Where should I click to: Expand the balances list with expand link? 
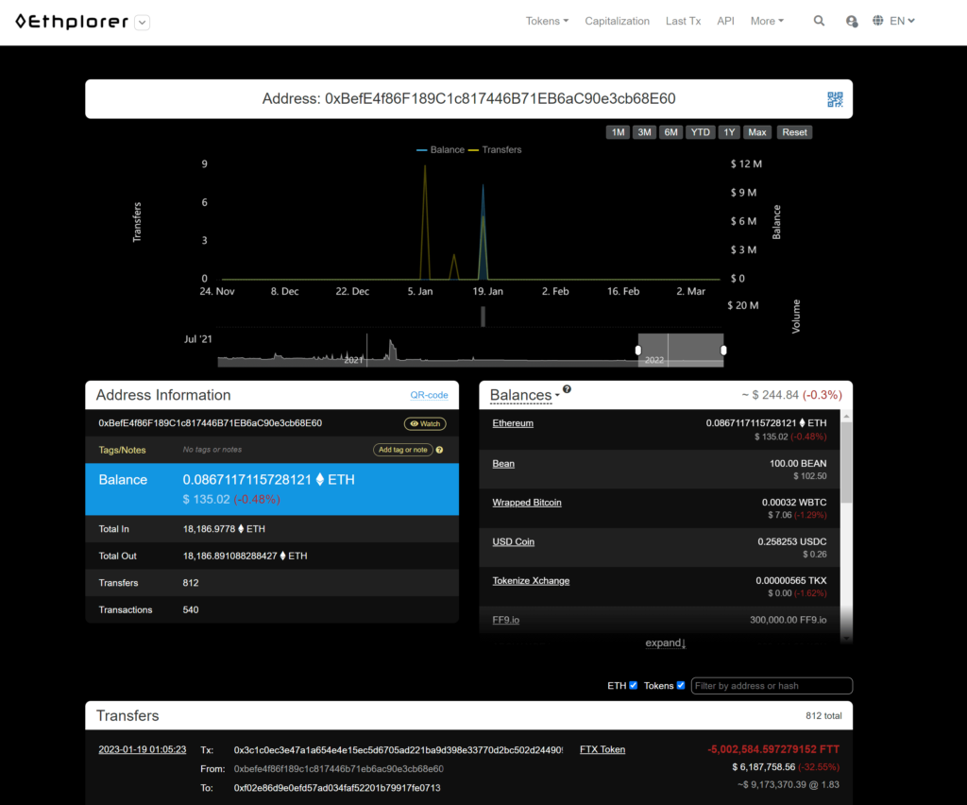tap(666, 642)
